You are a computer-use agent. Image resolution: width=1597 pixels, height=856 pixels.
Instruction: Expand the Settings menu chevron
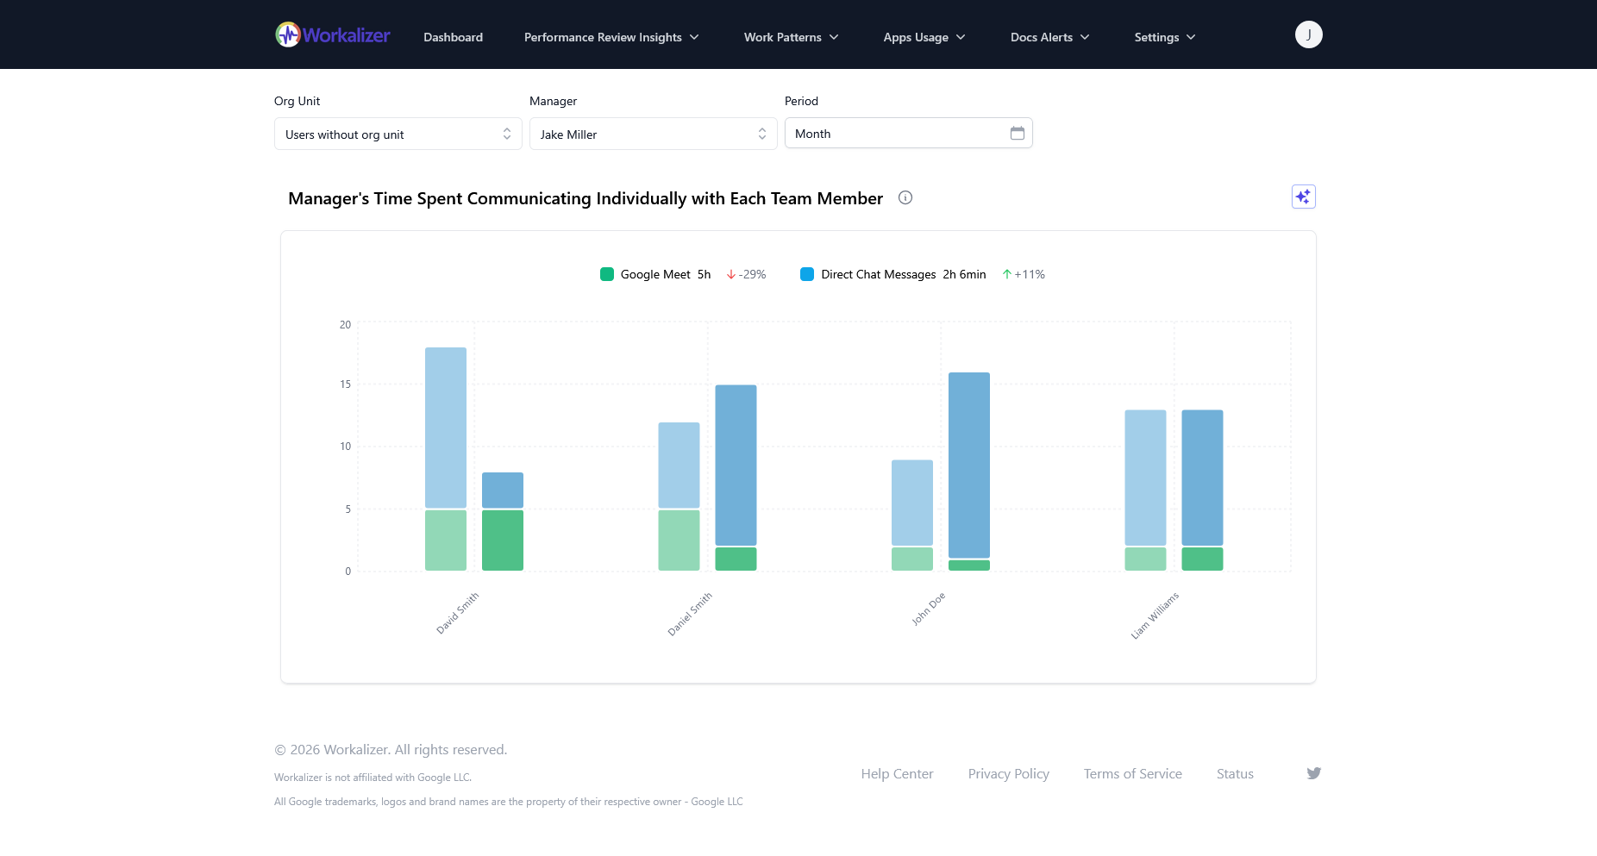click(1192, 37)
